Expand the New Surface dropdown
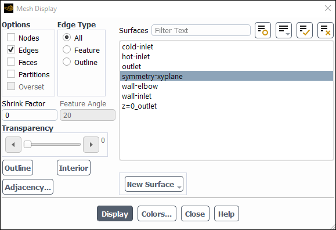 click(154, 184)
